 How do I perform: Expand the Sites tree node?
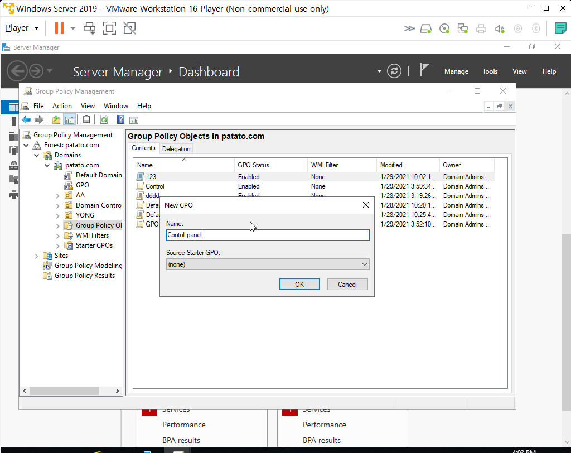[x=36, y=256]
